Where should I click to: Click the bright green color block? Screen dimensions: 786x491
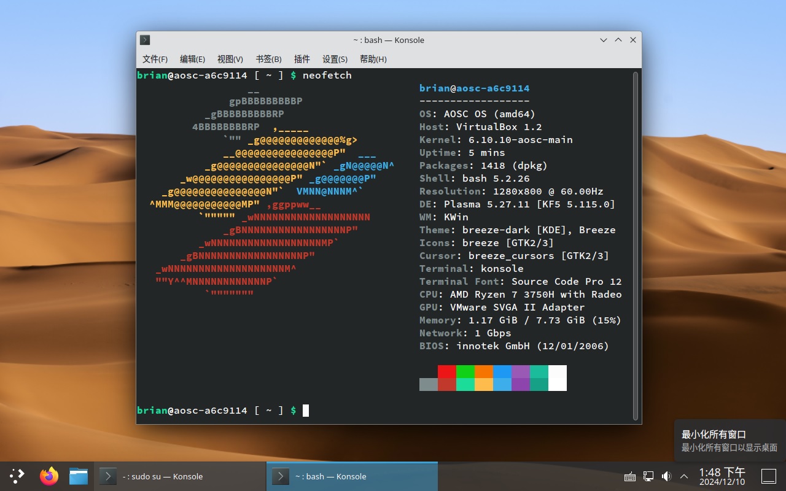pos(465,371)
